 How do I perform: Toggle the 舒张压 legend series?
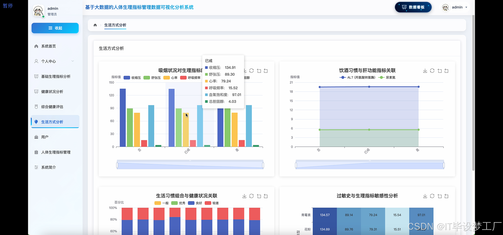tap(152, 78)
